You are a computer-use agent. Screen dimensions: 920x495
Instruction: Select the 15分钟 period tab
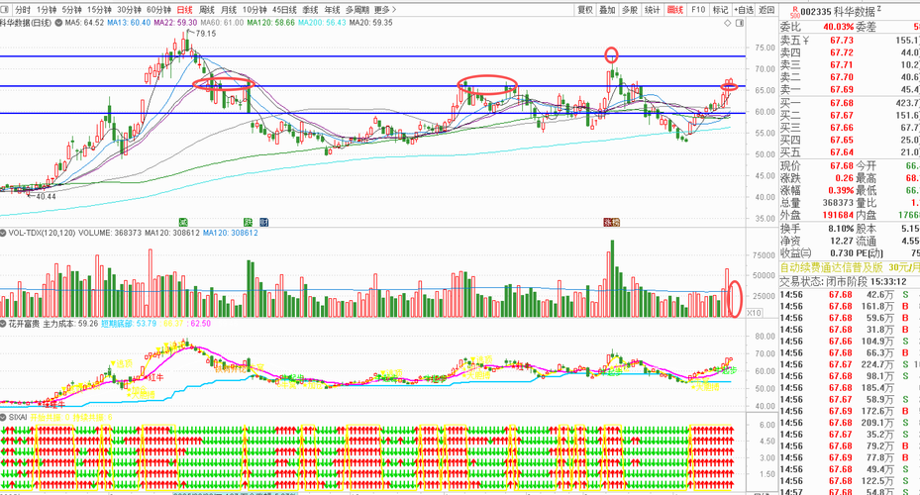coord(100,9)
